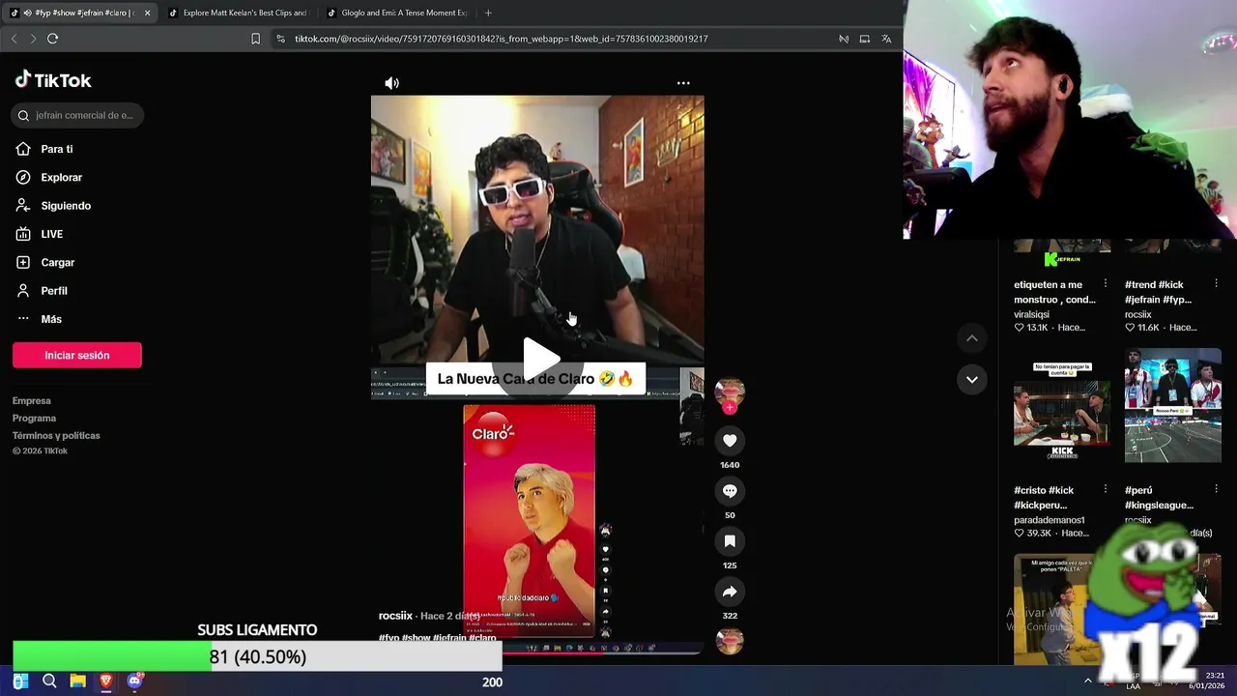1237x696 pixels.
Task: Open rocsiix profile name under video
Action: pyautogui.click(x=395, y=616)
